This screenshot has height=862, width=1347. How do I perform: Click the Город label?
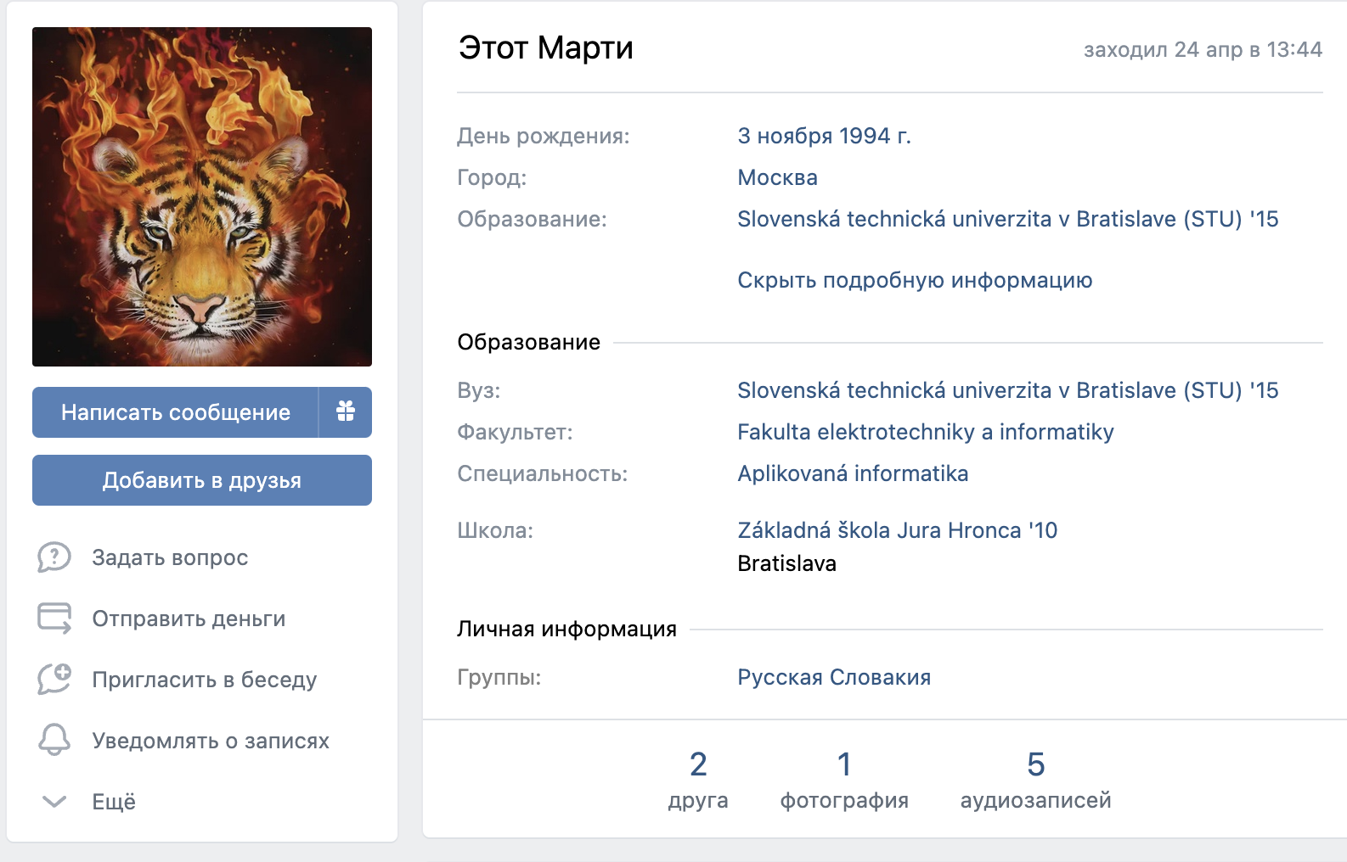492,177
